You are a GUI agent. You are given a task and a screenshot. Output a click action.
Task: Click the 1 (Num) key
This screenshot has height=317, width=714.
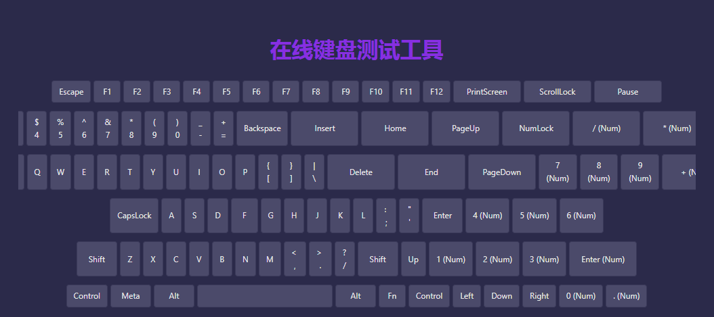pos(450,260)
